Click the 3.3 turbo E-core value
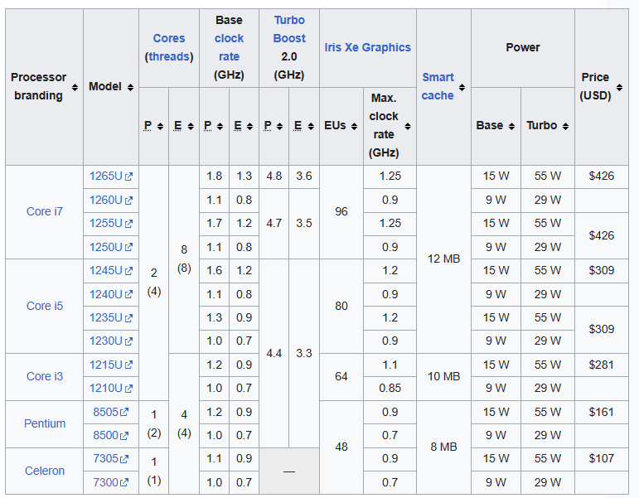 click(304, 353)
